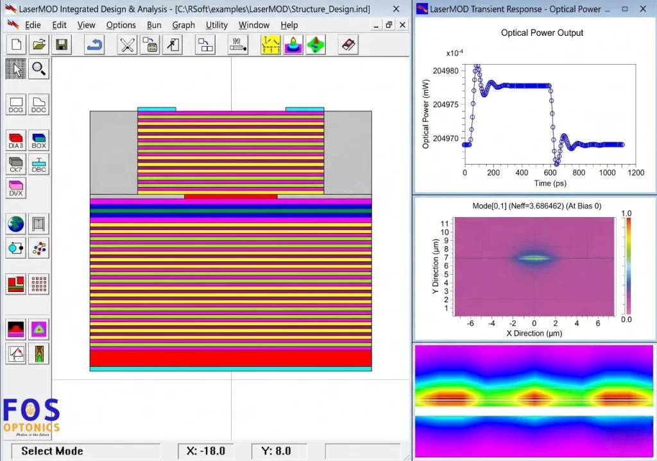Click the globe icon in sidebar
This screenshot has width=657, height=461.
coord(16,224)
